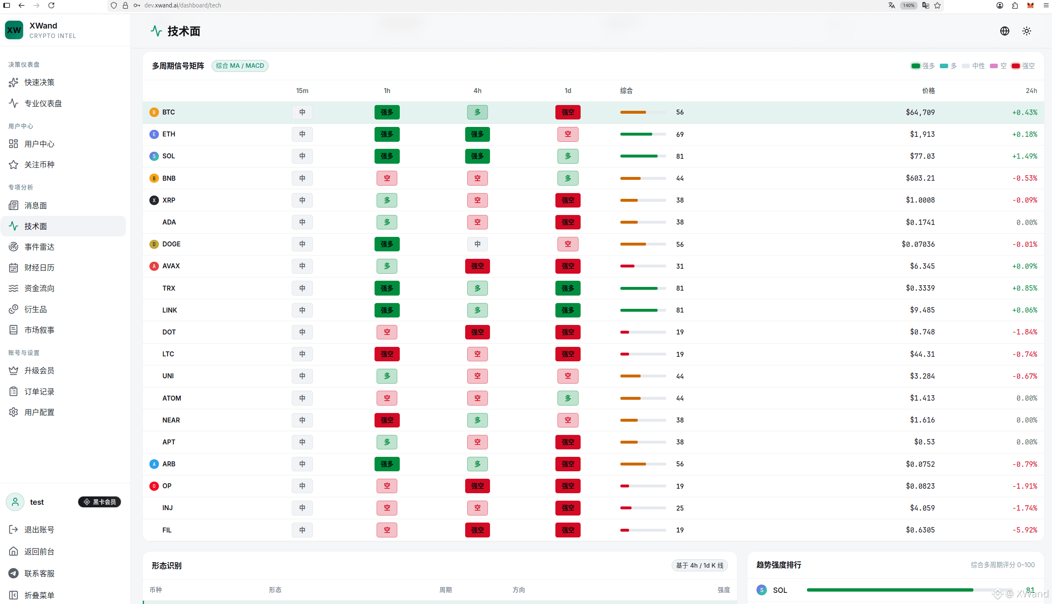Click the FIL composite score bar

(x=643, y=530)
